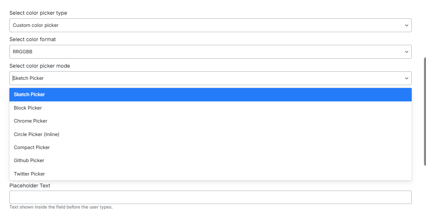Choose the Twitter Picker option
This screenshot has width=426, height=213.
pos(29,174)
